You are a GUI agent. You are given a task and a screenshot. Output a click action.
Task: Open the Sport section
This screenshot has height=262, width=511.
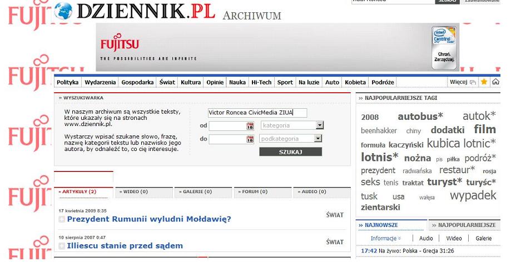click(x=285, y=82)
